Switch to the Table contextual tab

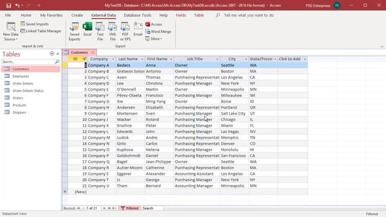click(x=199, y=15)
